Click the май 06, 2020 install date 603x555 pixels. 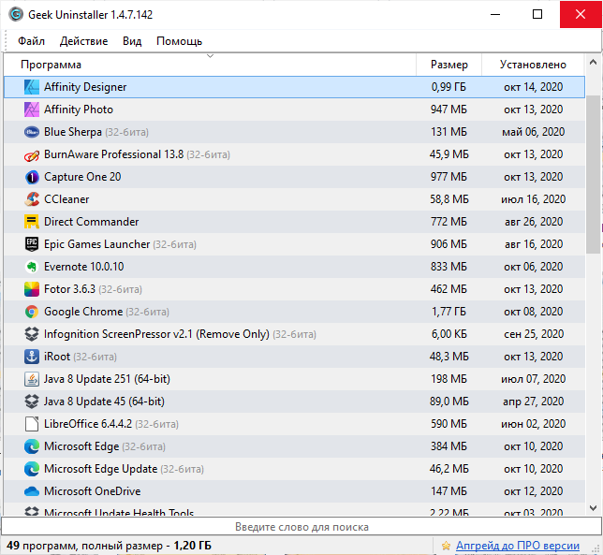click(x=533, y=132)
